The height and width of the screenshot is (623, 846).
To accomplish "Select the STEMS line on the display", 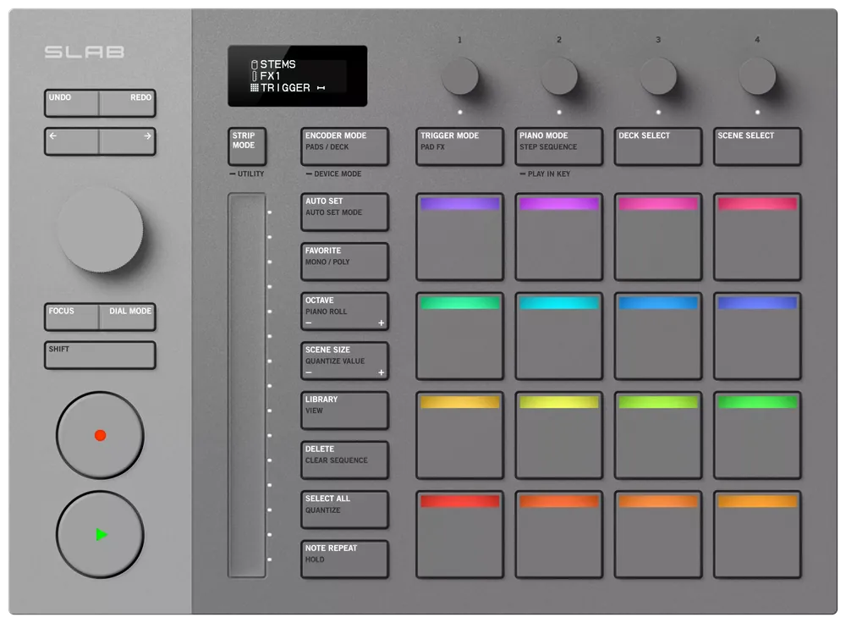I will pos(273,64).
